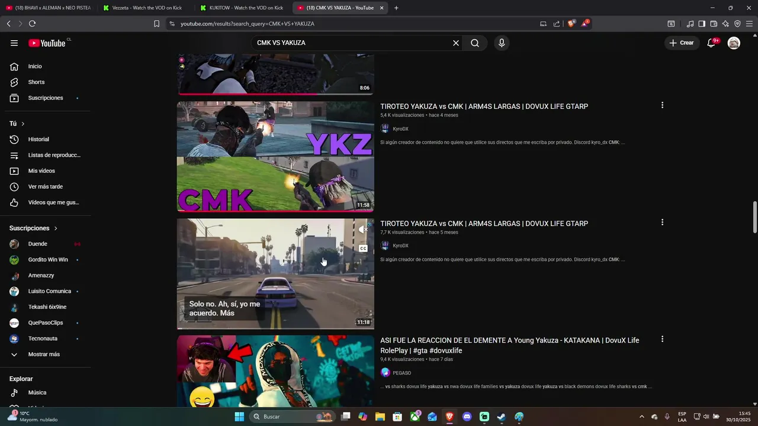
Task: Click the magnifier search button
Action: tap(475, 43)
